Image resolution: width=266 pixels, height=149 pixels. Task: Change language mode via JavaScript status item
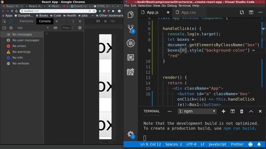click(217, 144)
